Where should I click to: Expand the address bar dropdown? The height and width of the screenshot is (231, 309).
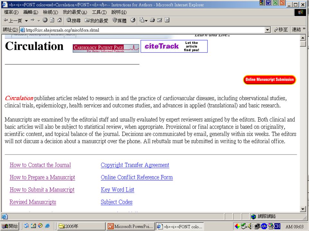(267, 30)
